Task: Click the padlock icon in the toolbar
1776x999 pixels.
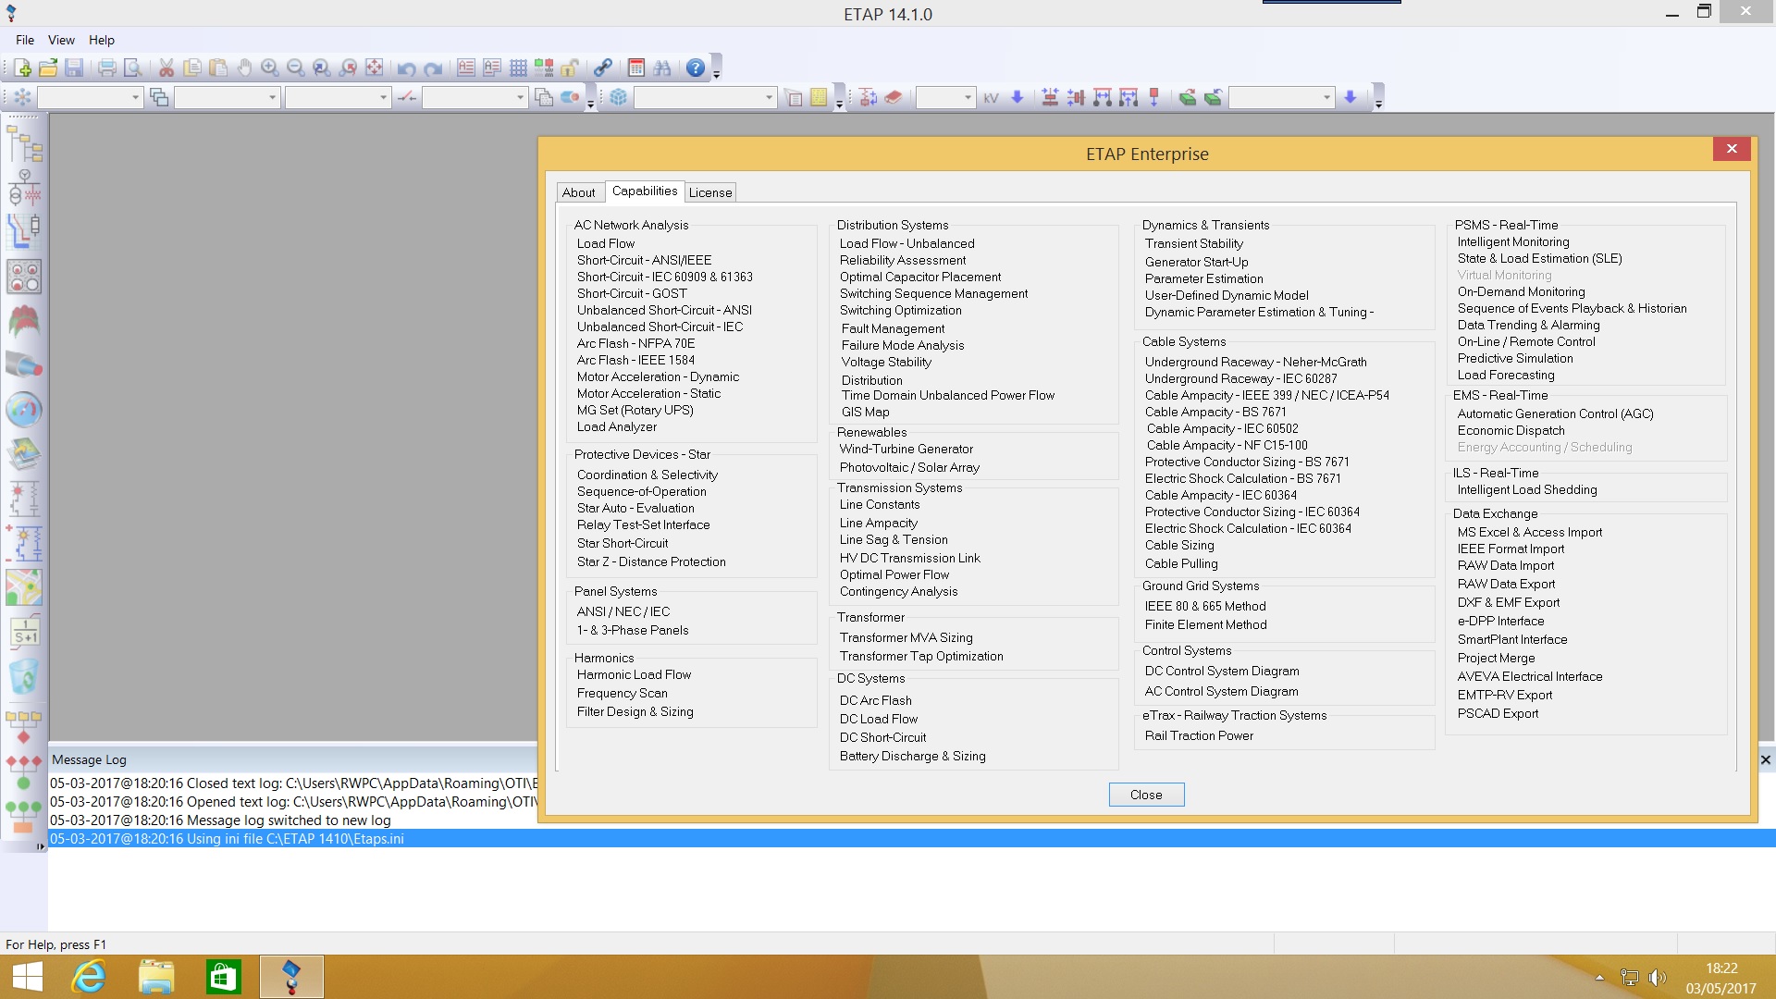Action: click(x=570, y=68)
